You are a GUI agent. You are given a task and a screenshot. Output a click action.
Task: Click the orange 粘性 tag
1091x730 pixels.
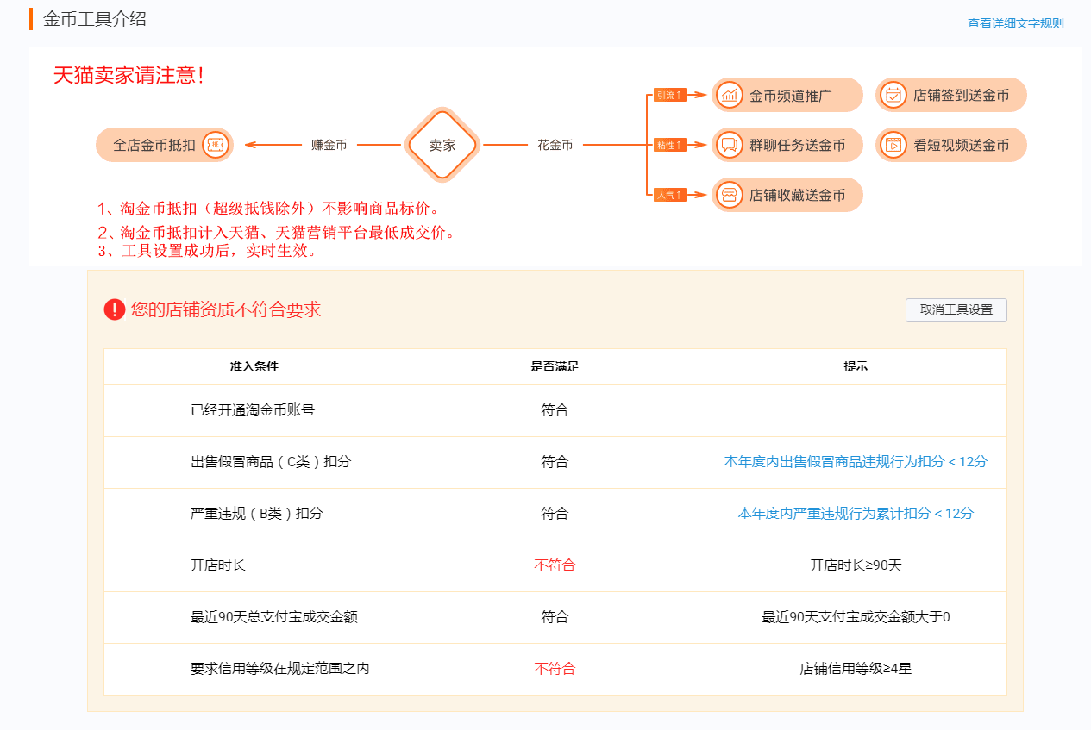click(669, 145)
